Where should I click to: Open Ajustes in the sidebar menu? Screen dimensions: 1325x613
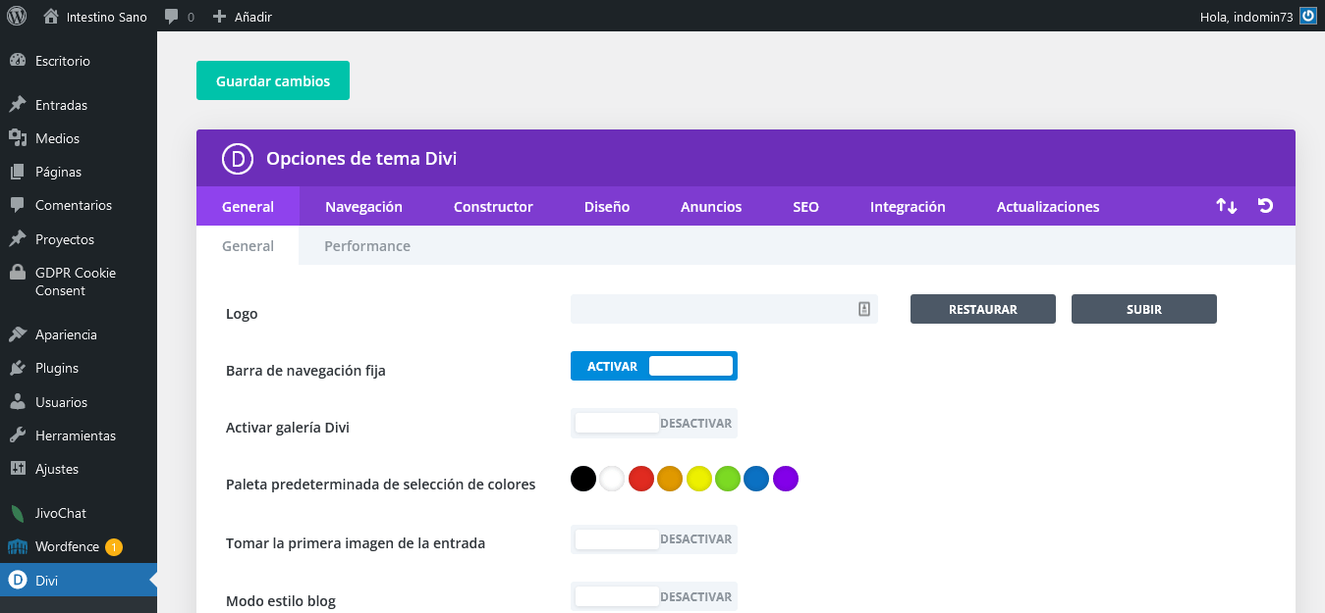click(x=57, y=469)
